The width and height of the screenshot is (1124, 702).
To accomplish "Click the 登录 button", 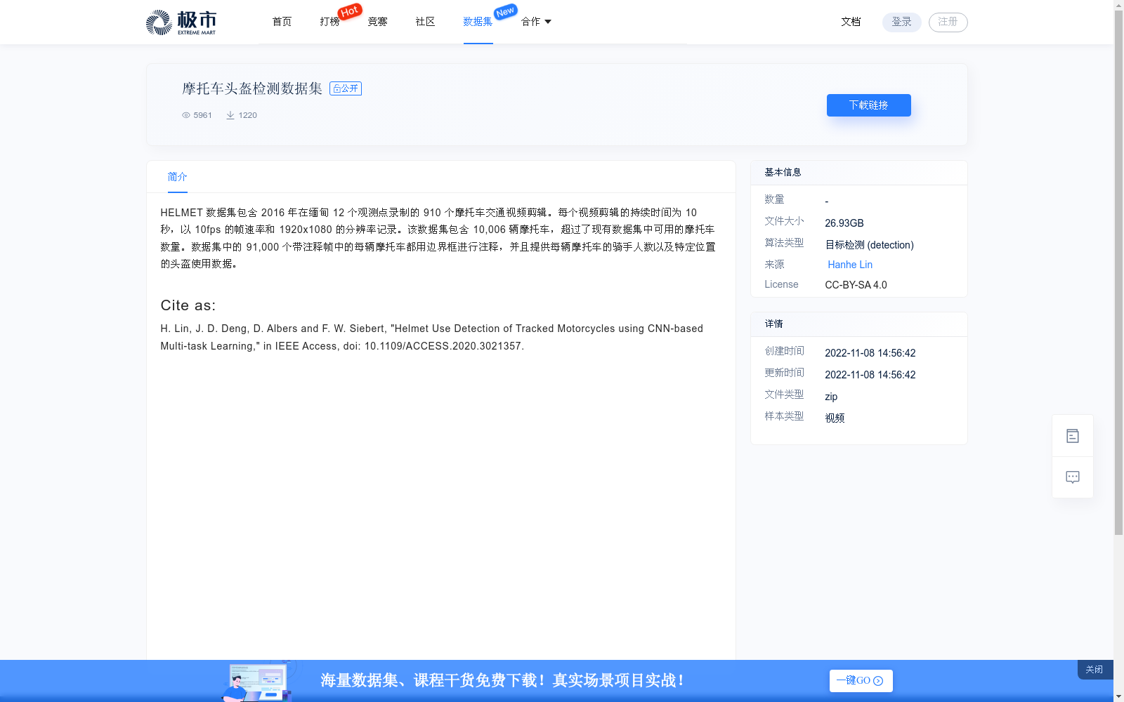I will [x=901, y=22].
